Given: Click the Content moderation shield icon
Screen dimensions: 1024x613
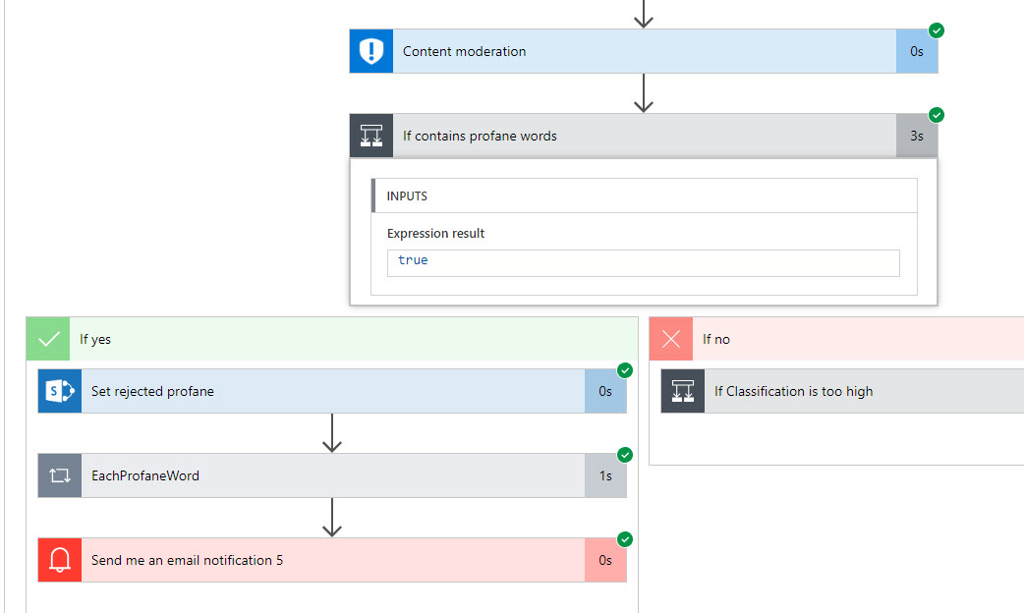Looking at the screenshot, I should point(370,51).
